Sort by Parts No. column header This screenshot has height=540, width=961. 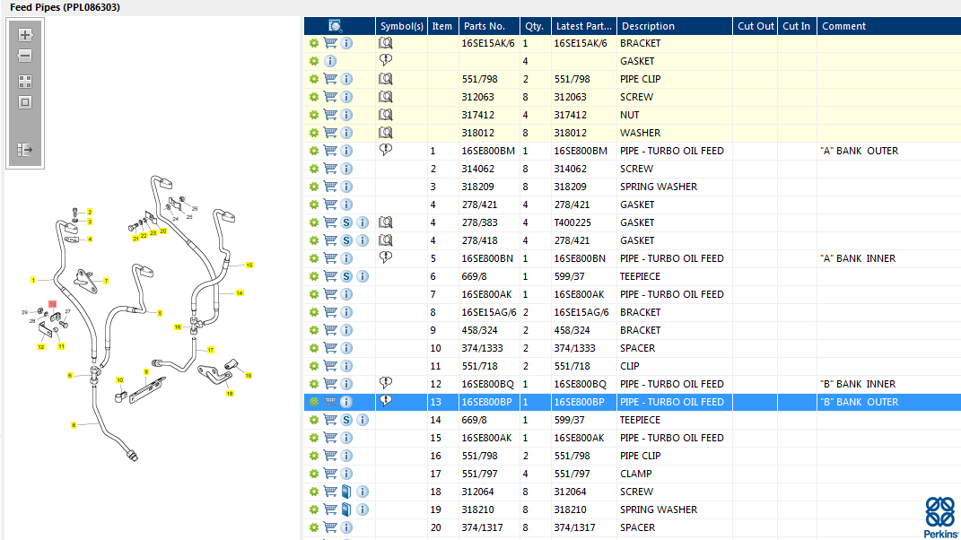pyautogui.click(x=489, y=26)
